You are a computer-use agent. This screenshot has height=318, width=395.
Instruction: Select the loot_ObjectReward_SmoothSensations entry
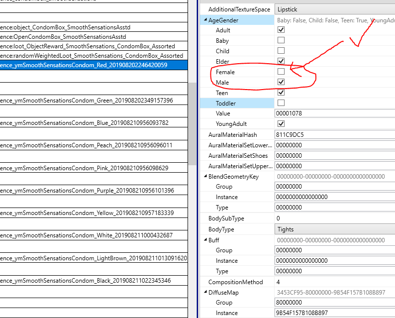90,46
